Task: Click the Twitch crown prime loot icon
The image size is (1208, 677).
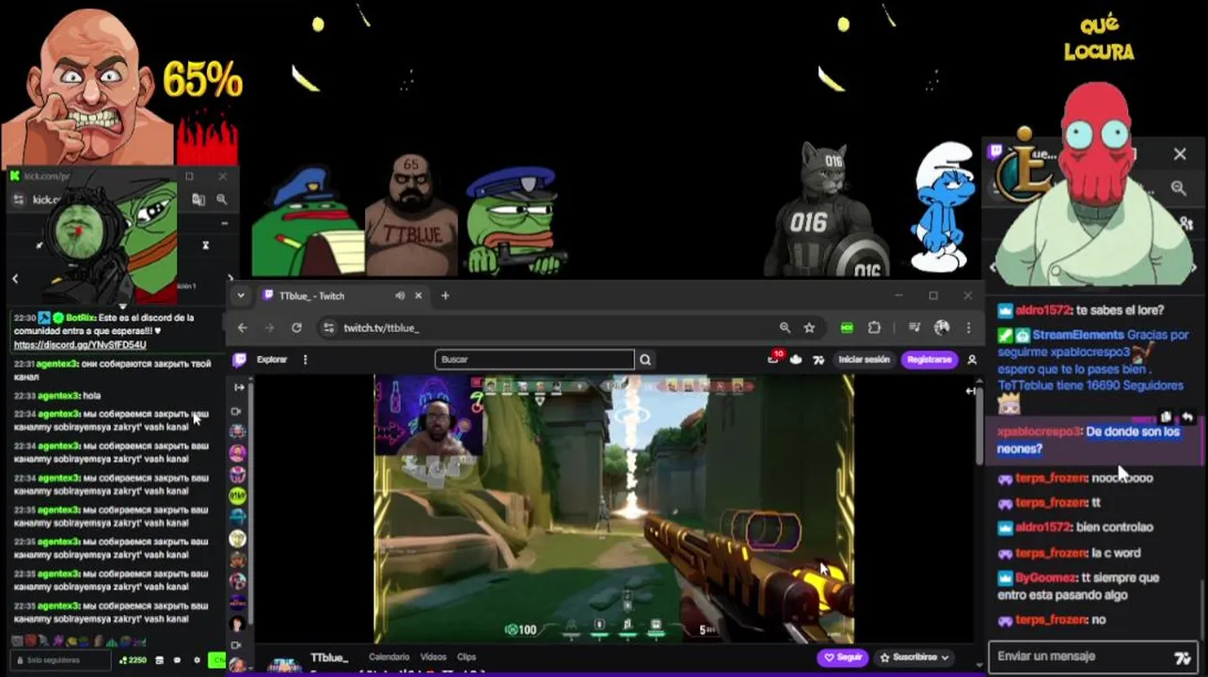Action: (x=796, y=359)
